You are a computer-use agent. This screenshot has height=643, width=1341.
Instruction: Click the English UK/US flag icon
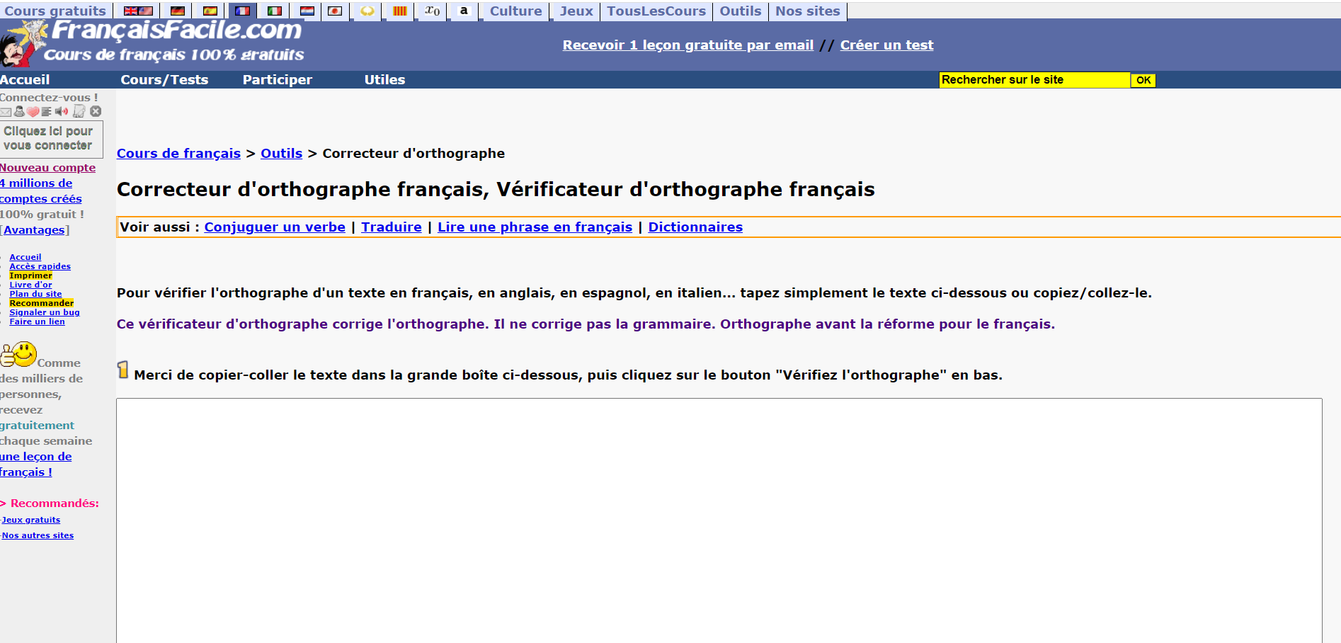pyautogui.click(x=138, y=11)
